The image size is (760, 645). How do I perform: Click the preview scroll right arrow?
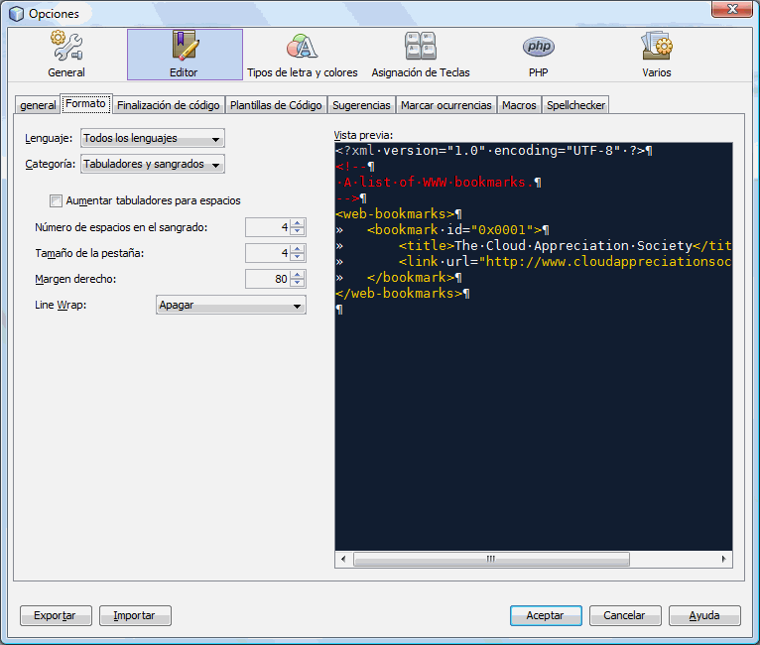[x=723, y=559]
